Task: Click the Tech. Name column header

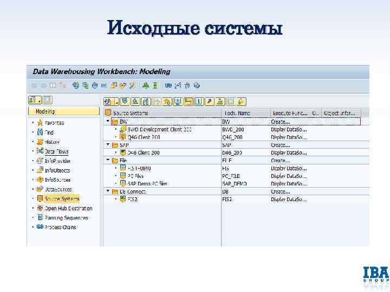Action: (x=246, y=113)
